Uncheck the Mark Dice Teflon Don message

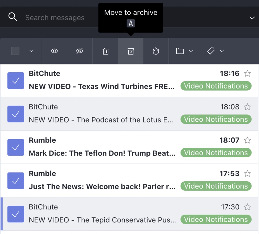click(16, 147)
